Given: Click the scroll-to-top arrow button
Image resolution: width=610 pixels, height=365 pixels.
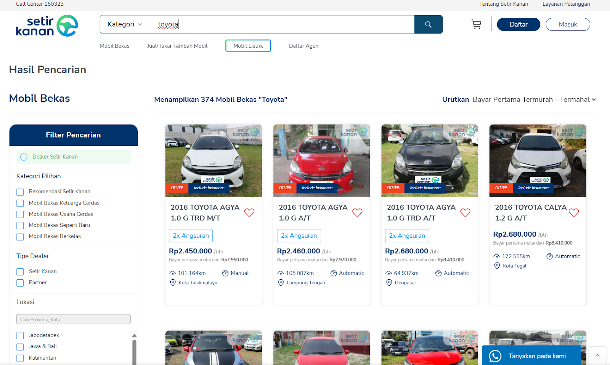Looking at the screenshot, I should 597,355.
